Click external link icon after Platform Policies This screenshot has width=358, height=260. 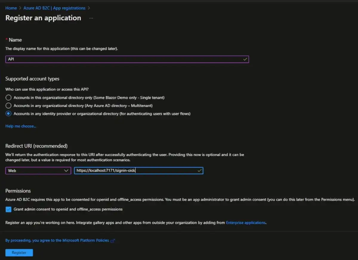[x=112, y=241]
